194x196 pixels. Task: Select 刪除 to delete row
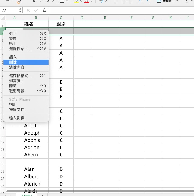click(26, 62)
